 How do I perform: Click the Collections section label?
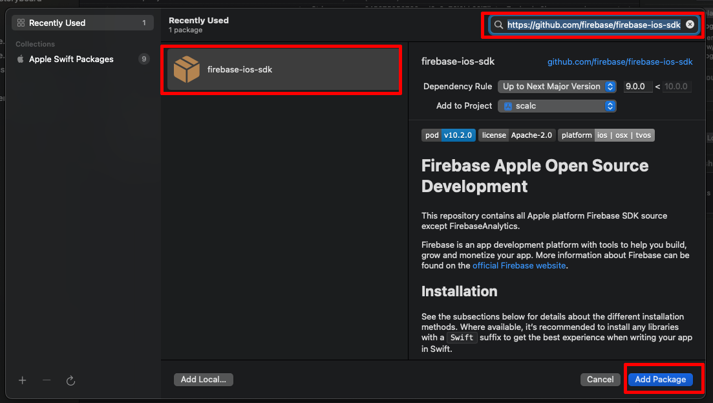(x=35, y=44)
